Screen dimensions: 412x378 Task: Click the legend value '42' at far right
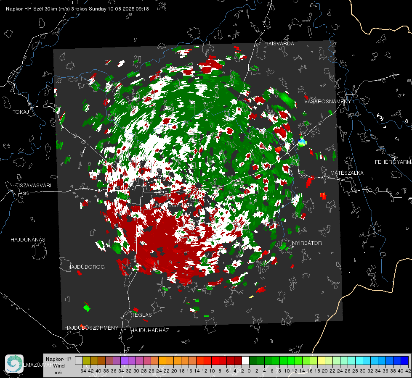click(408, 371)
